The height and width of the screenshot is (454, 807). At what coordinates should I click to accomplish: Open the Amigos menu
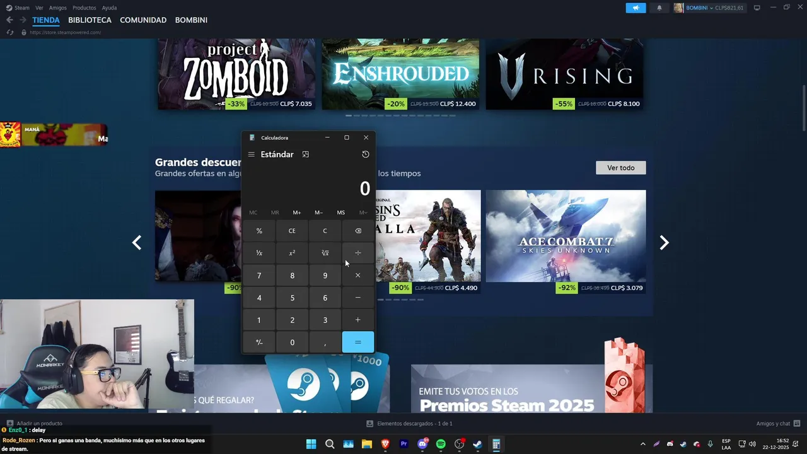click(x=58, y=8)
